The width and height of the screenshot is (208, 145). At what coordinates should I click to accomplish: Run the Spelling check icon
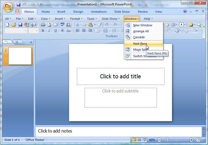62,25
